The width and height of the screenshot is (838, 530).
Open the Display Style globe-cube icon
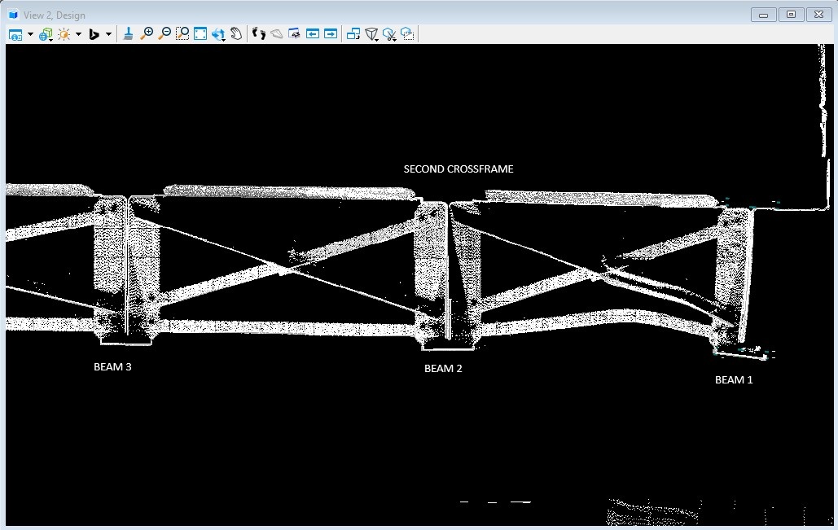click(45, 34)
